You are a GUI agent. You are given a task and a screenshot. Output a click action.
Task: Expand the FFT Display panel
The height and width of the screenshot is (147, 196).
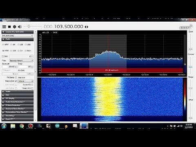[18, 98]
